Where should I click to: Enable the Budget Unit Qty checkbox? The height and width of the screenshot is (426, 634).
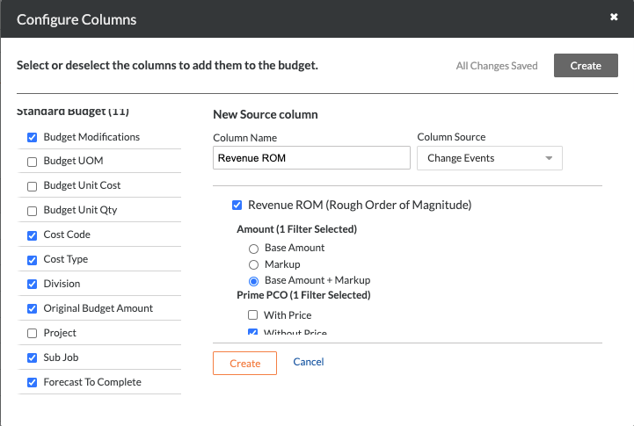33,211
